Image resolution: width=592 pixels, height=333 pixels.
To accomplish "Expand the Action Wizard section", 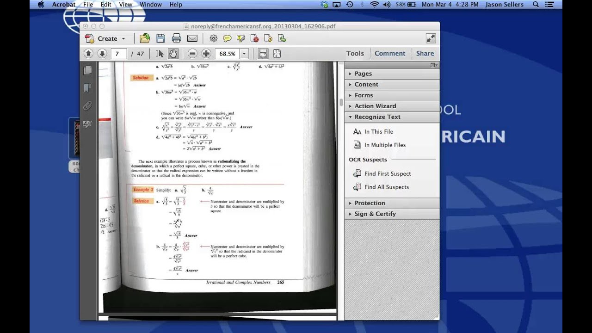I will 392,106.
